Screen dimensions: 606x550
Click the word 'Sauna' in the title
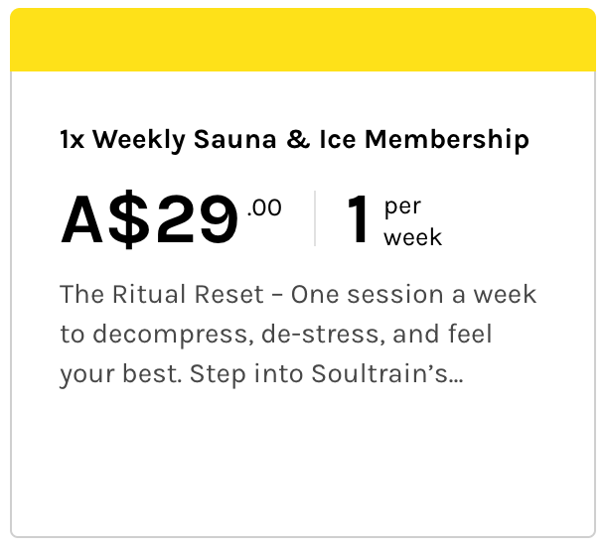(x=235, y=139)
